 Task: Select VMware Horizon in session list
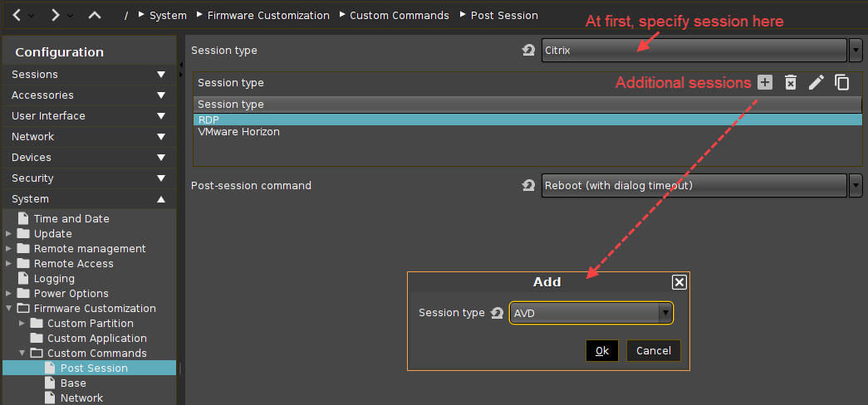[x=239, y=132]
